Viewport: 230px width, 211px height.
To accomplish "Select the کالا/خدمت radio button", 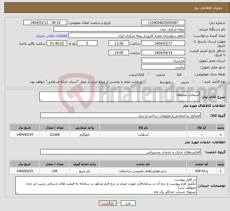I will pos(149,74).
